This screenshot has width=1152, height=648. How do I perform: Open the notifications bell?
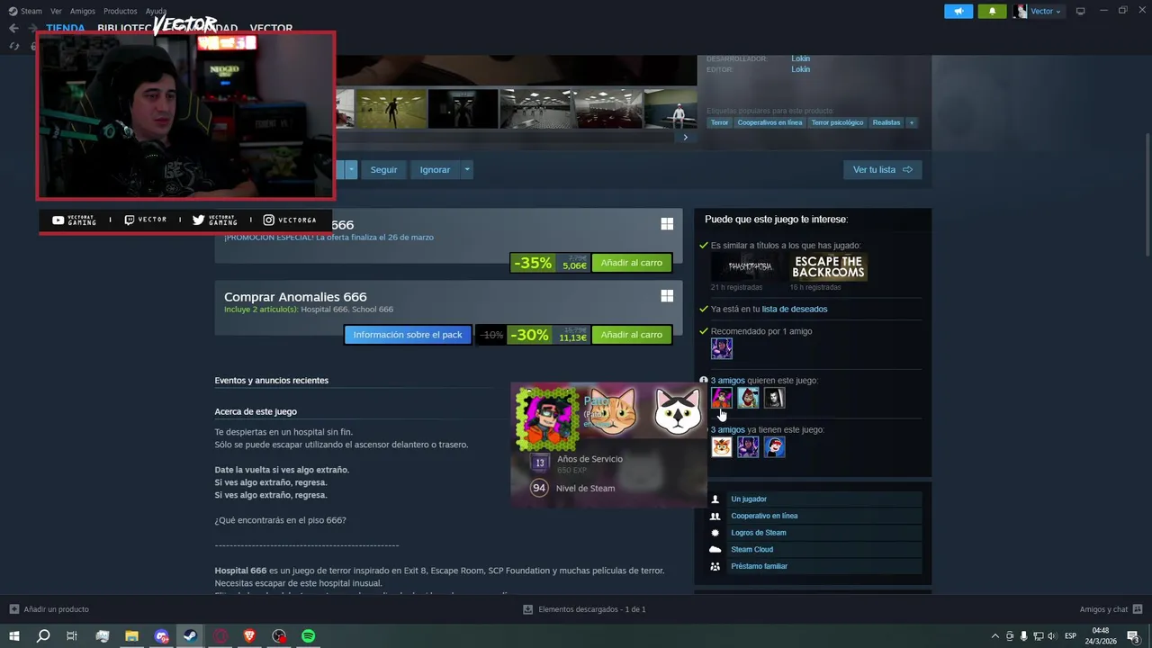tap(992, 11)
